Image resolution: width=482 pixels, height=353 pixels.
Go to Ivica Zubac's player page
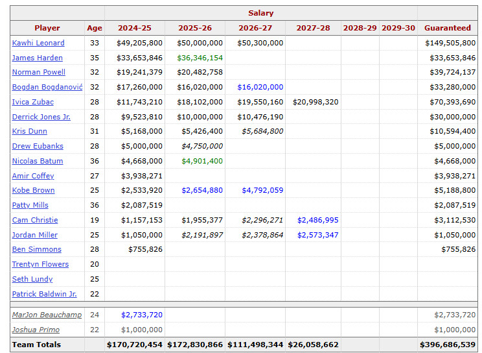pos(32,102)
